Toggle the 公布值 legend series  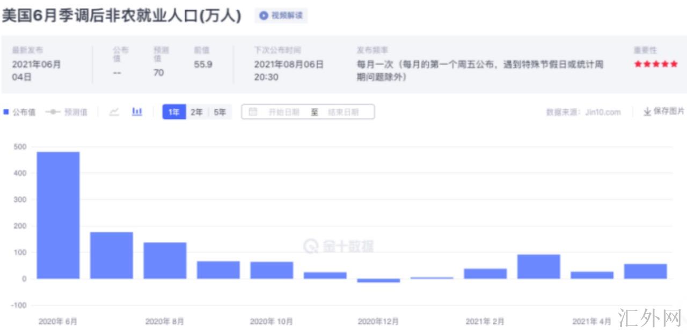pos(19,112)
